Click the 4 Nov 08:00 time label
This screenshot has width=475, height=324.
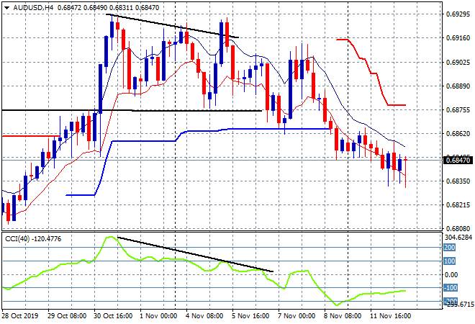[x=204, y=316]
